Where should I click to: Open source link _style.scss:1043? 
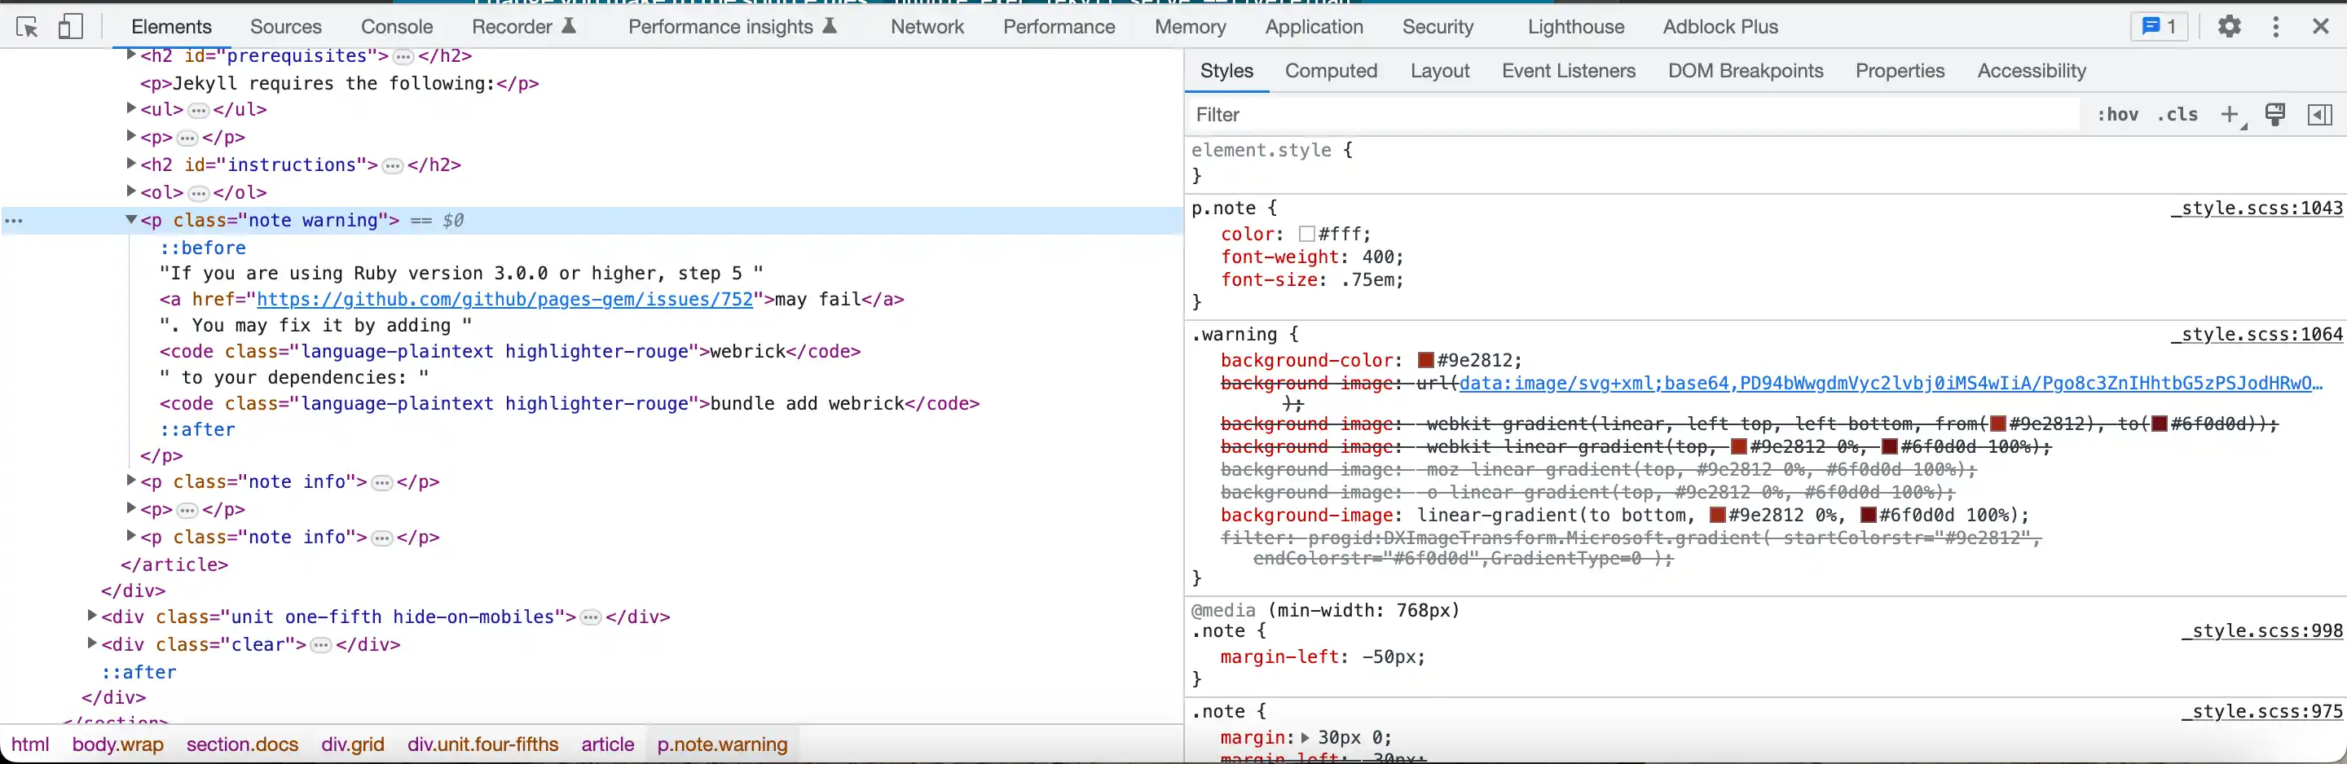(x=2256, y=208)
